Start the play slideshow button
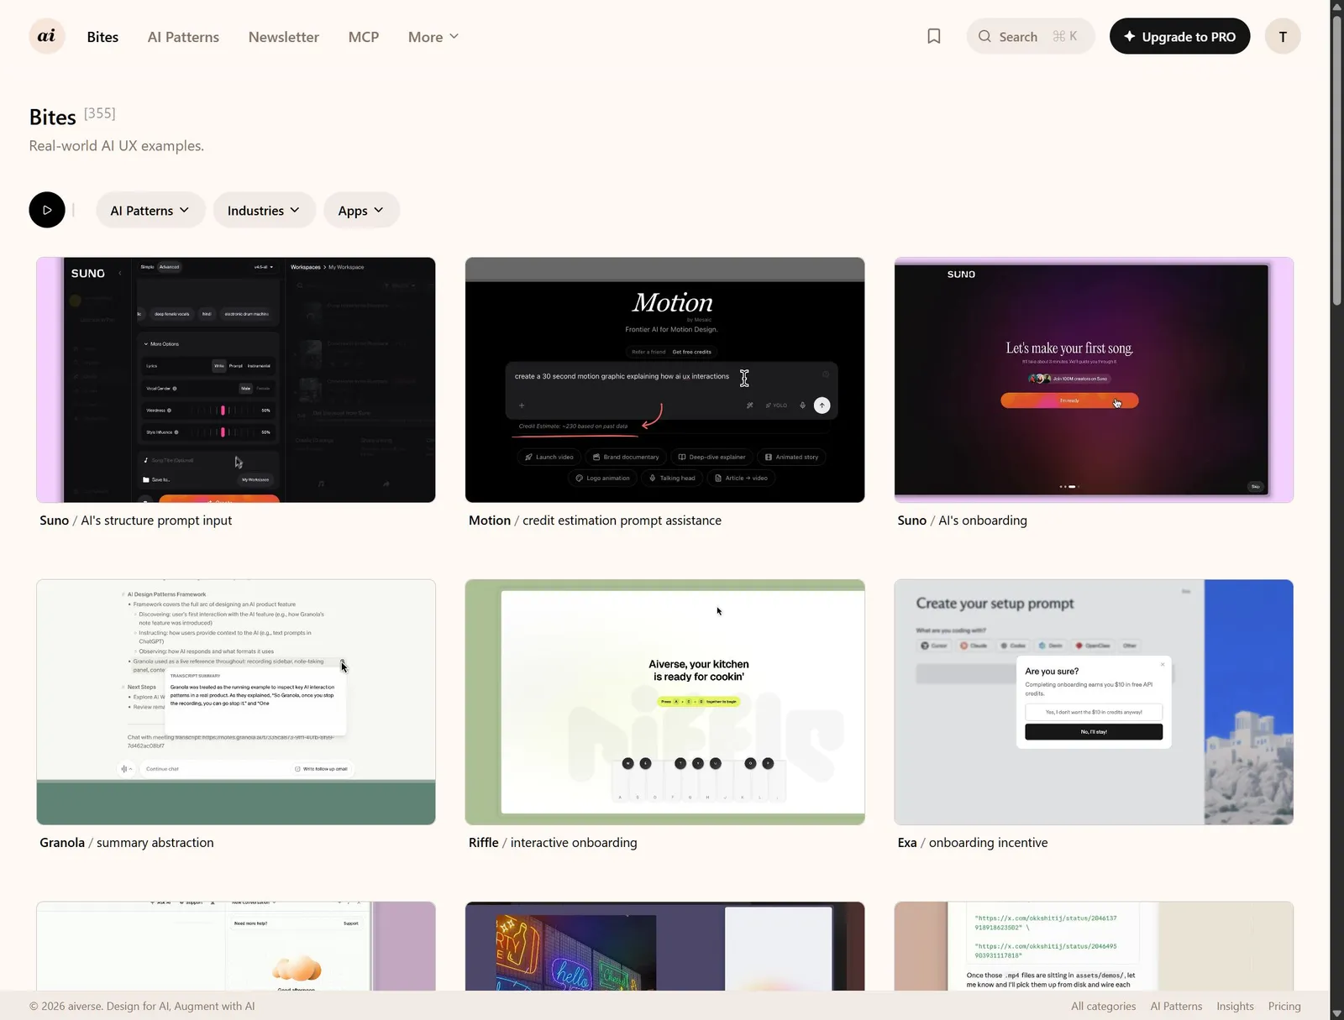This screenshot has width=1344, height=1020. coord(47,210)
